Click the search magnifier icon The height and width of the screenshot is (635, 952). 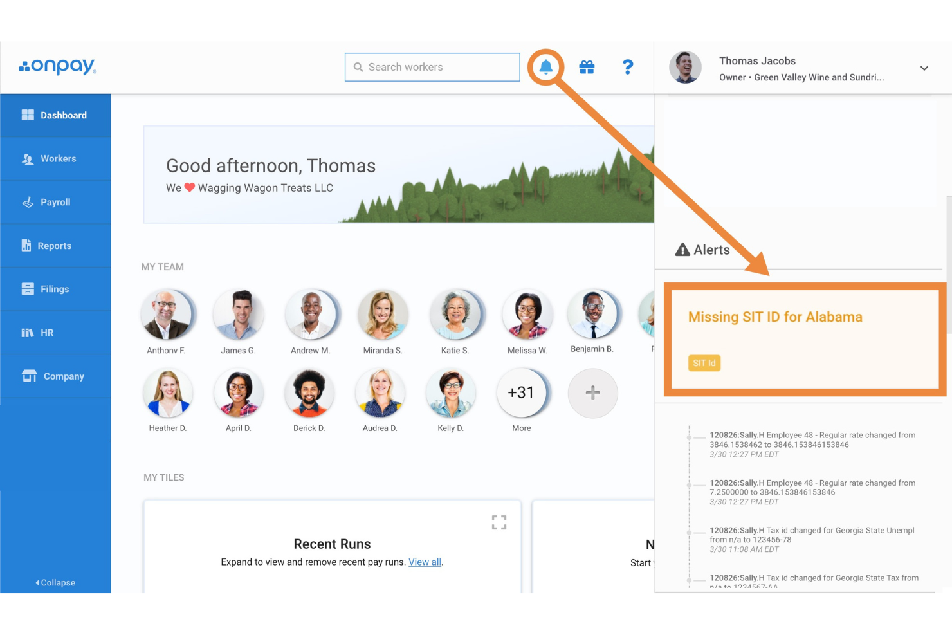coord(358,67)
